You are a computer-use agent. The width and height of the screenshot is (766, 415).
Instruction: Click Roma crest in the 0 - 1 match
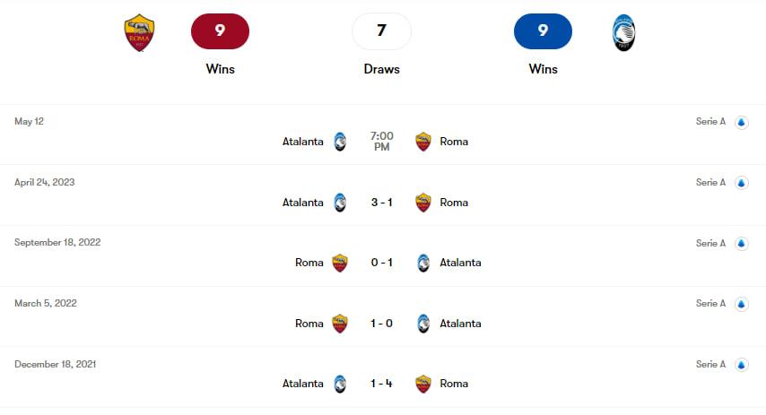[340, 263]
